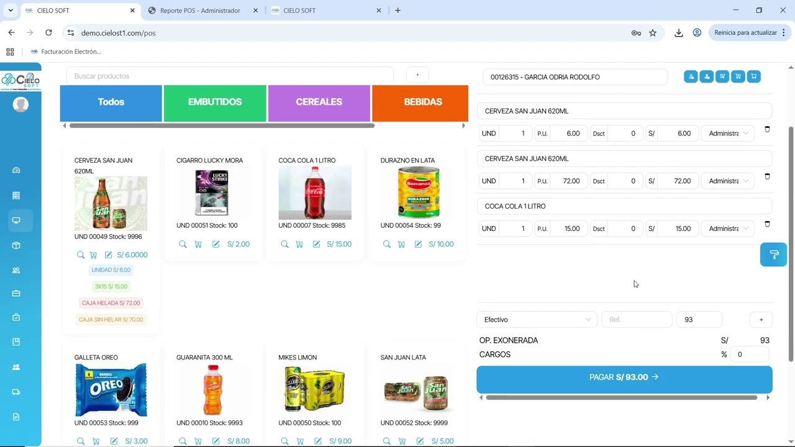Open Administra dropdown for first cerveza line
Image resolution: width=795 pixels, height=447 pixels.
[727, 133]
